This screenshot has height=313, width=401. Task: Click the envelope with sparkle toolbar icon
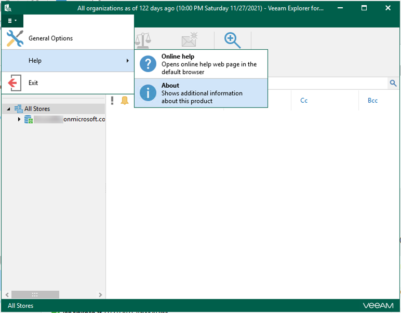coord(190,39)
